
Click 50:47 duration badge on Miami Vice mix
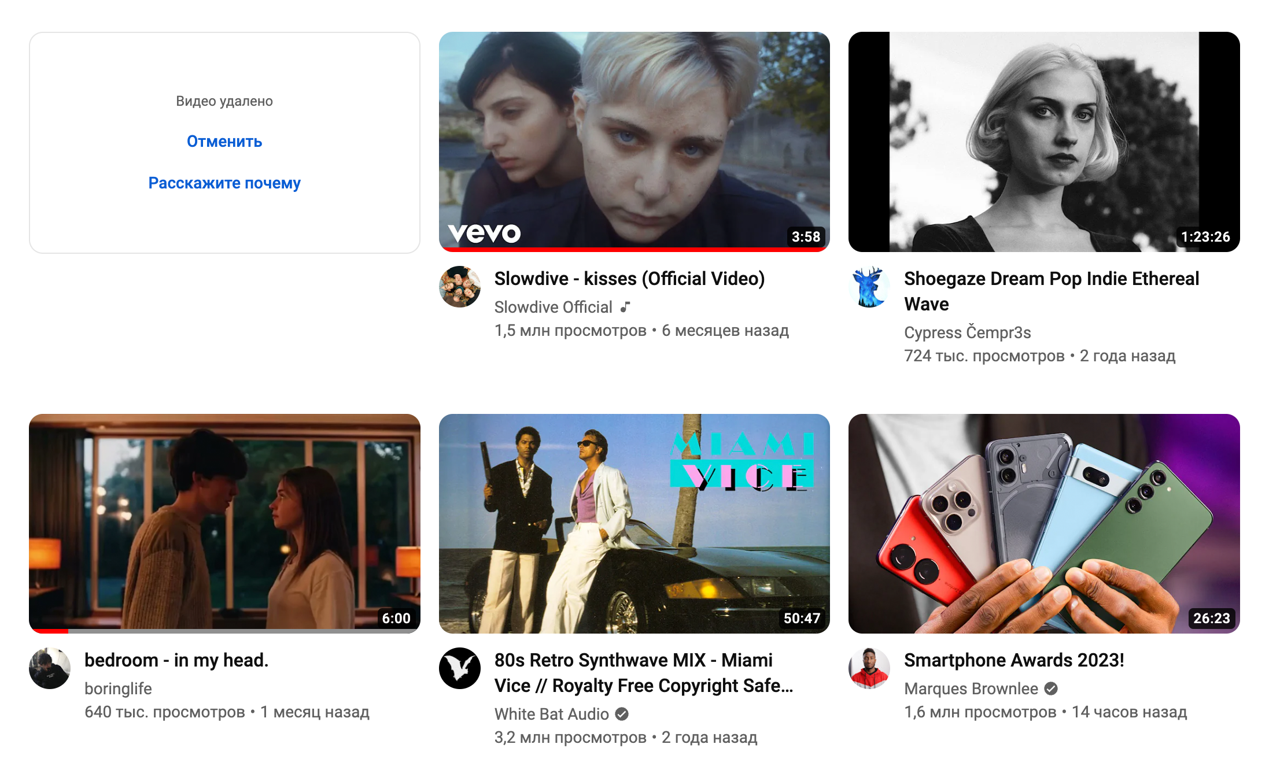[x=802, y=619]
